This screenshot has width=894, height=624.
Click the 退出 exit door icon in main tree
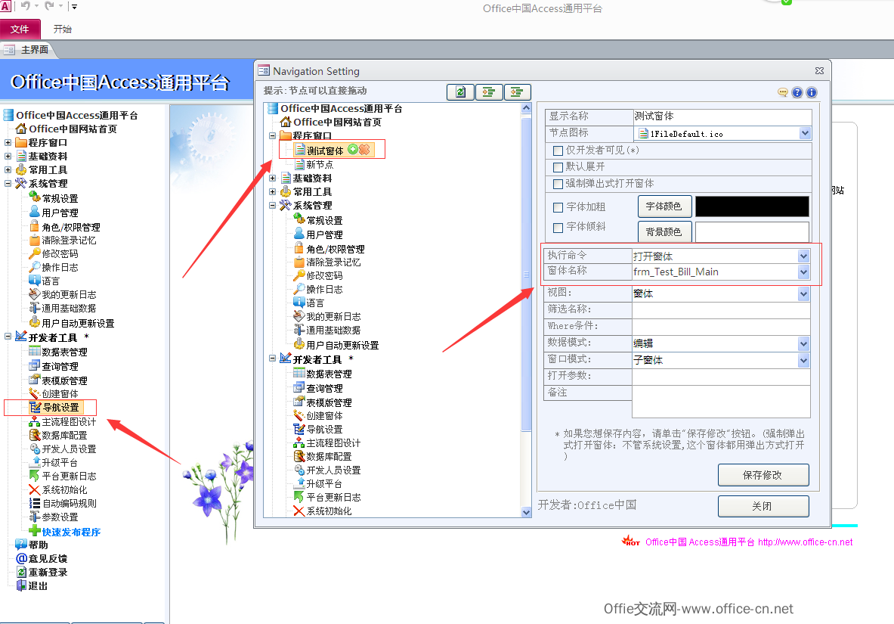pyautogui.click(x=21, y=585)
